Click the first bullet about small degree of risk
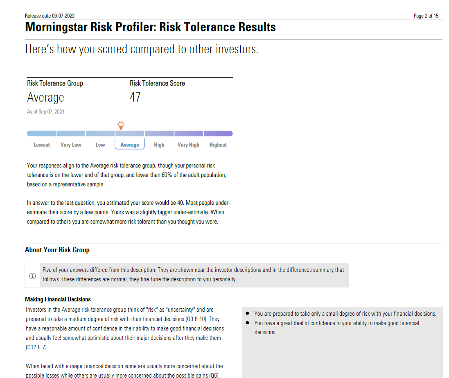This screenshot has width=449, height=378. coord(345,314)
